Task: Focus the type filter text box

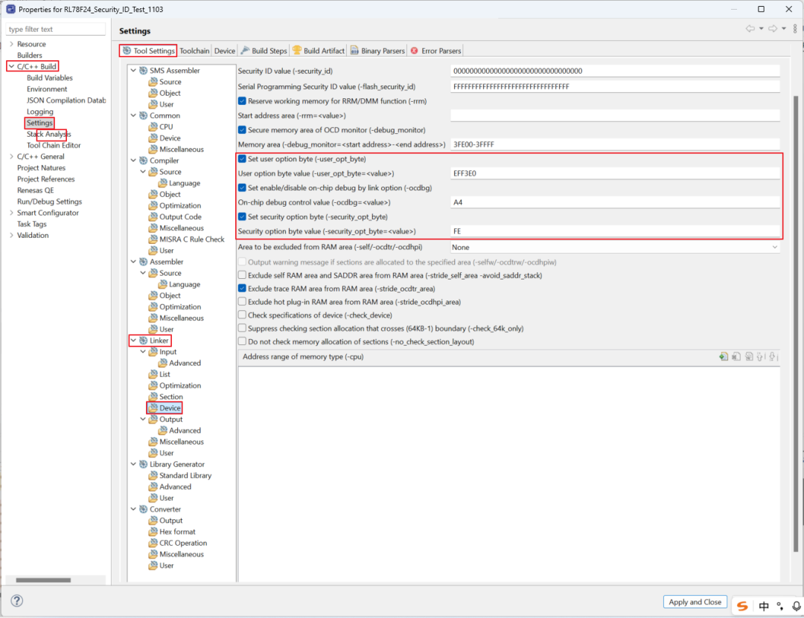Action: click(x=55, y=29)
